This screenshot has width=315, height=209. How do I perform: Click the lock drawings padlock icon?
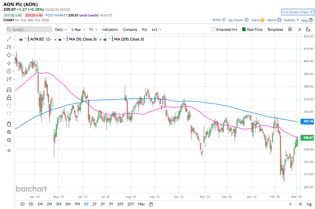pyautogui.click(x=9, y=97)
